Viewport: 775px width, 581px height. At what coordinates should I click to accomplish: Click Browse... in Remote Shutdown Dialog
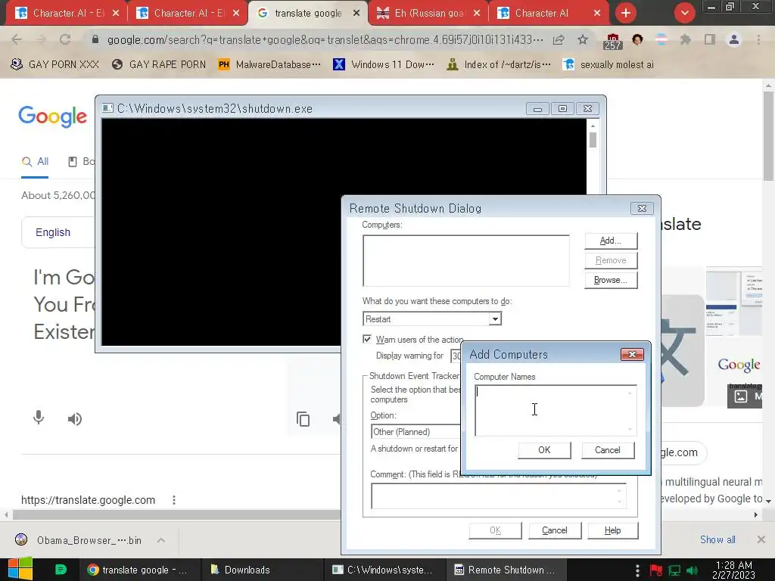pyautogui.click(x=611, y=280)
